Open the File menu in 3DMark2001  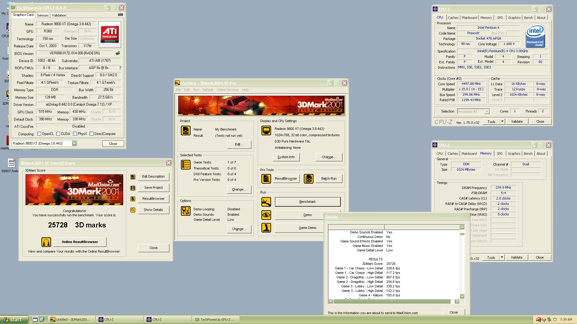178,90
